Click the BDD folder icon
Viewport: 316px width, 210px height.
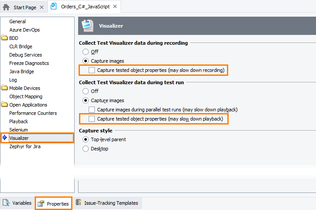pyautogui.click(x=5, y=38)
